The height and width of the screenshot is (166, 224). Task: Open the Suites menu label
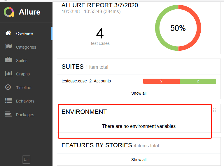(x=22, y=61)
